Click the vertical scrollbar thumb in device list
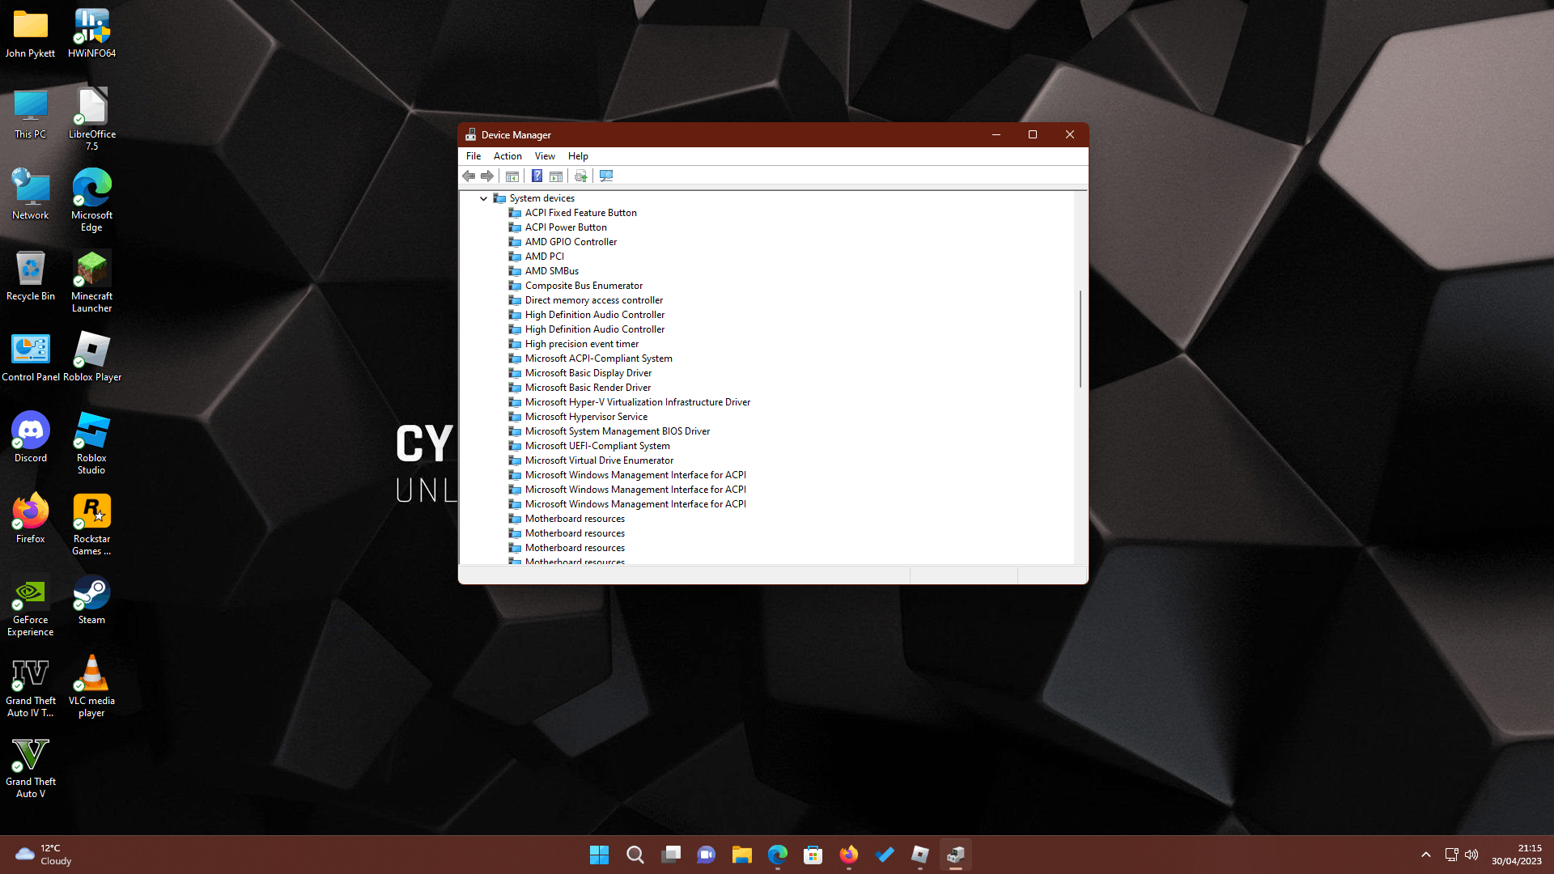1554x874 pixels. tap(1081, 338)
